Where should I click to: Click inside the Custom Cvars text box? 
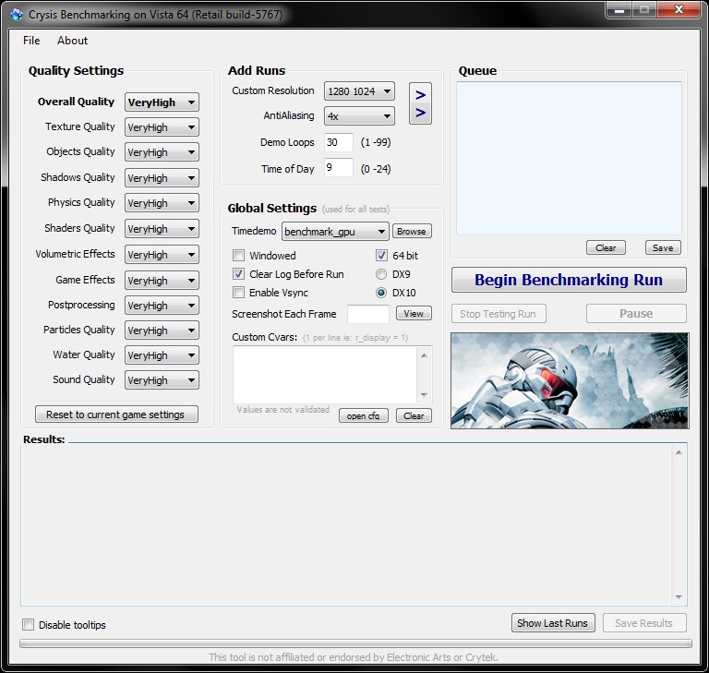pos(325,375)
